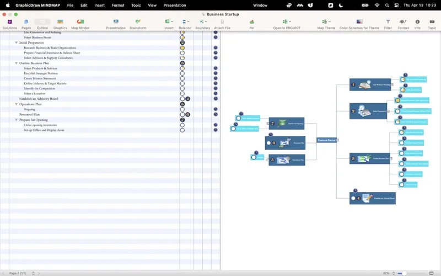Image resolution: width=441 pixels, height=276 pixels.
Task: Collapse Outline Business Plan group
Action: pos(17,63)
